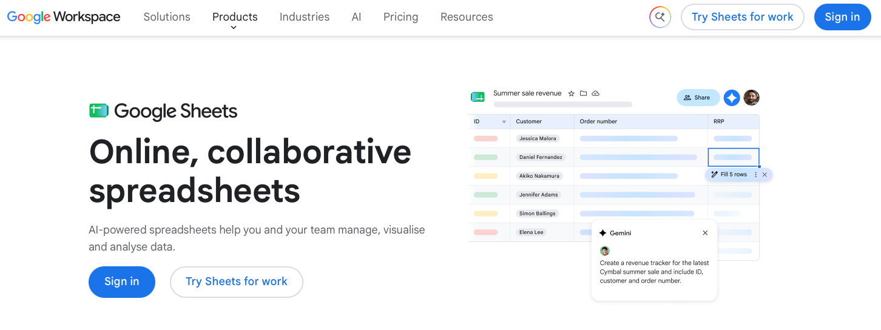Go to the Pricing page
The height and width of the screenshot is (330, 881).
pos(400,17)
